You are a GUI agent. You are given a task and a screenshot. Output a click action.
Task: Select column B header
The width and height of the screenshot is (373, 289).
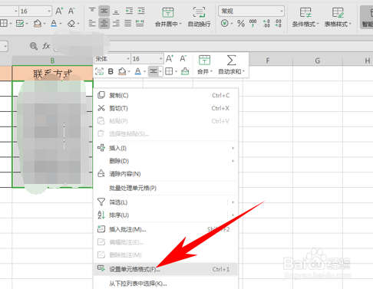52,61
